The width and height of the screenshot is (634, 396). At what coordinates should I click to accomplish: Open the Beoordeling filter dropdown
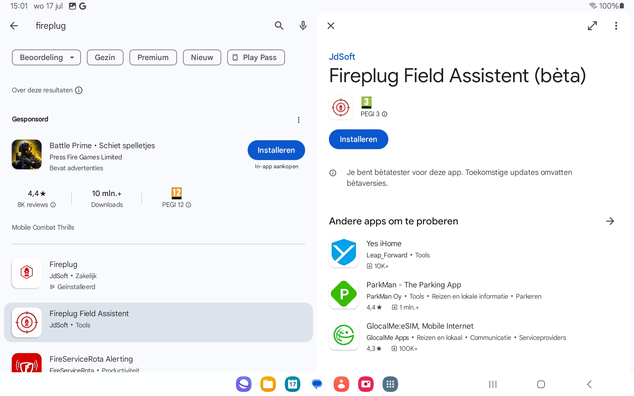(46, 57)
